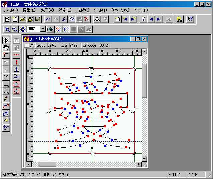Select the arrow selection tool
The width and height of the screenshot is (213, 179).
[x=6, y=40]
